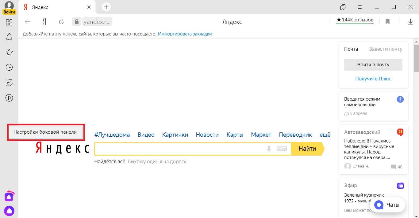Open the Автозаводский district heading
419x218 pixels.
pyautogui.click(x=362, y=132)
